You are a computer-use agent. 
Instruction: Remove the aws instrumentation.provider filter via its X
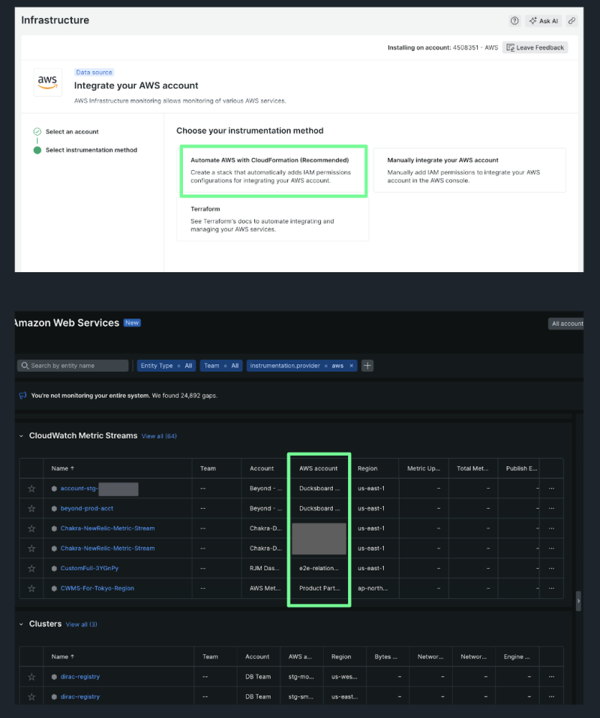(x=349, y=365)
